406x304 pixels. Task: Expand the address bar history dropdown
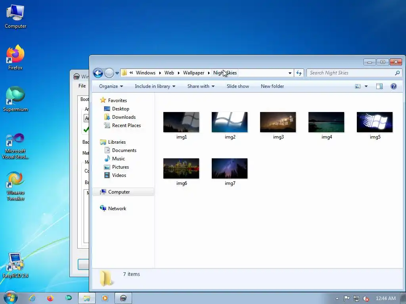[x=290, y=73]
